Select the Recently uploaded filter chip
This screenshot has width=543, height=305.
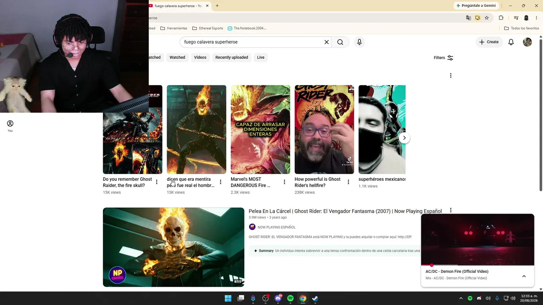pyautogui.click(x=232, y=58)
